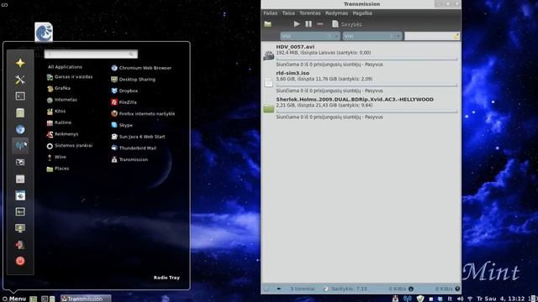The width and height of the screenshot is (538, 302).
Task: Click the menu search field
Action: (91, 54)
